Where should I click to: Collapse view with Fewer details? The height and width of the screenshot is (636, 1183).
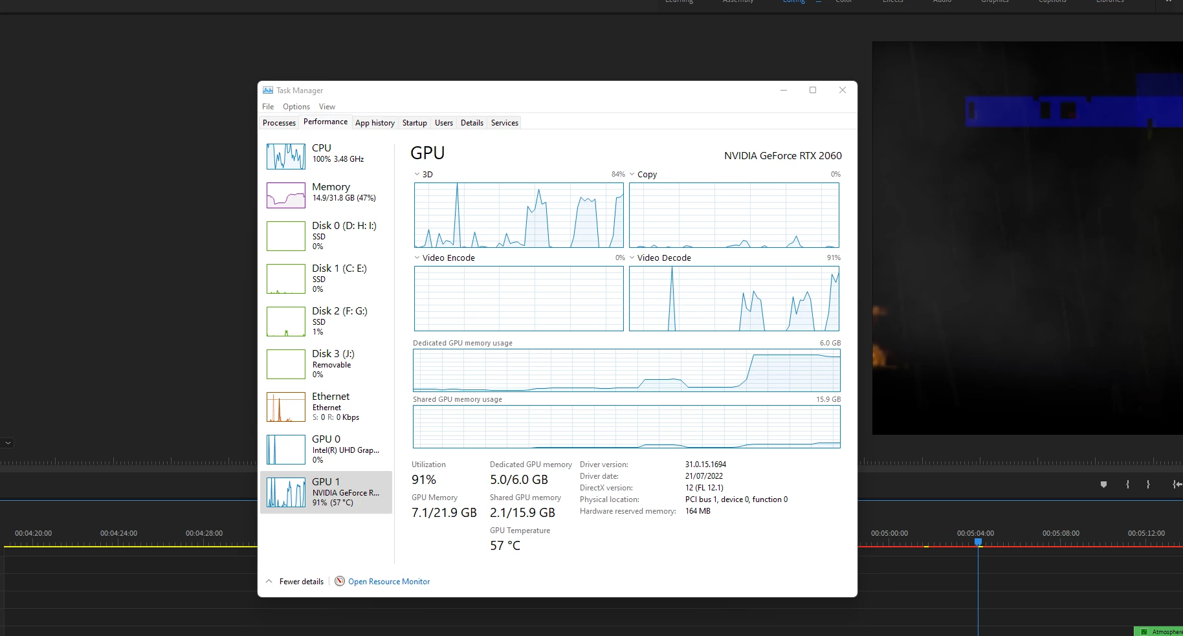click(295, 582)
